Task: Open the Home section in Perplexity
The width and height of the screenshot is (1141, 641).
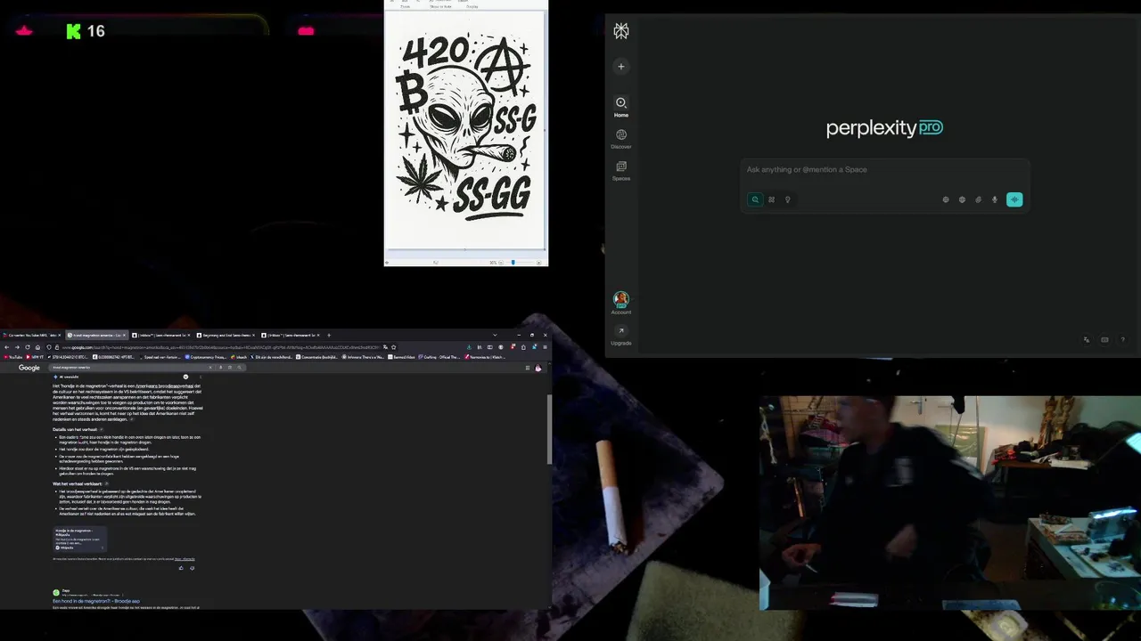Action: (x=621, y=107)
